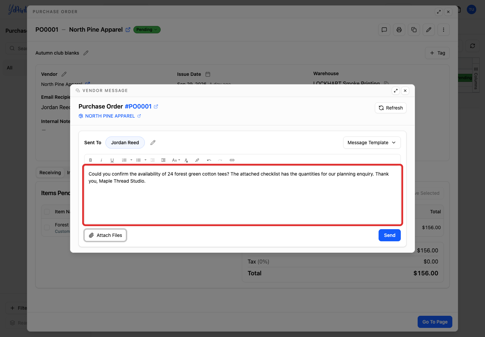Image resolution: width=485 pixels, height=337 pixels.
Task: Open the numbered list style dropdown arrow
Action: pyautogui.click(x=131, y=160)
